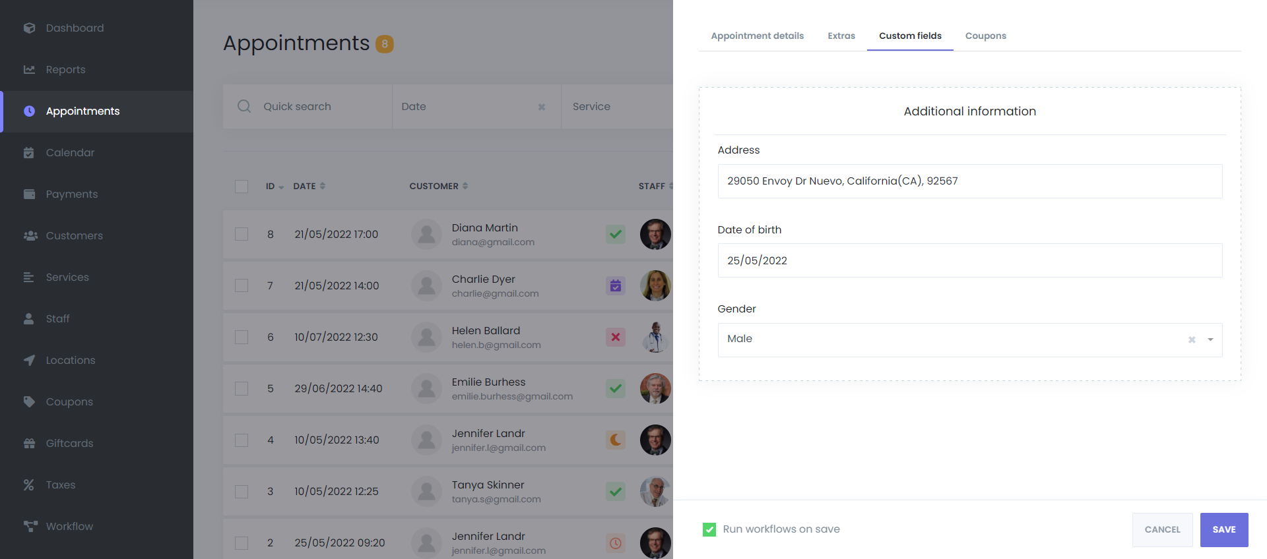Viewport: 1267px width, 559px height.
Task: Open Calendar via its sidebar icon
Action: 29,152
